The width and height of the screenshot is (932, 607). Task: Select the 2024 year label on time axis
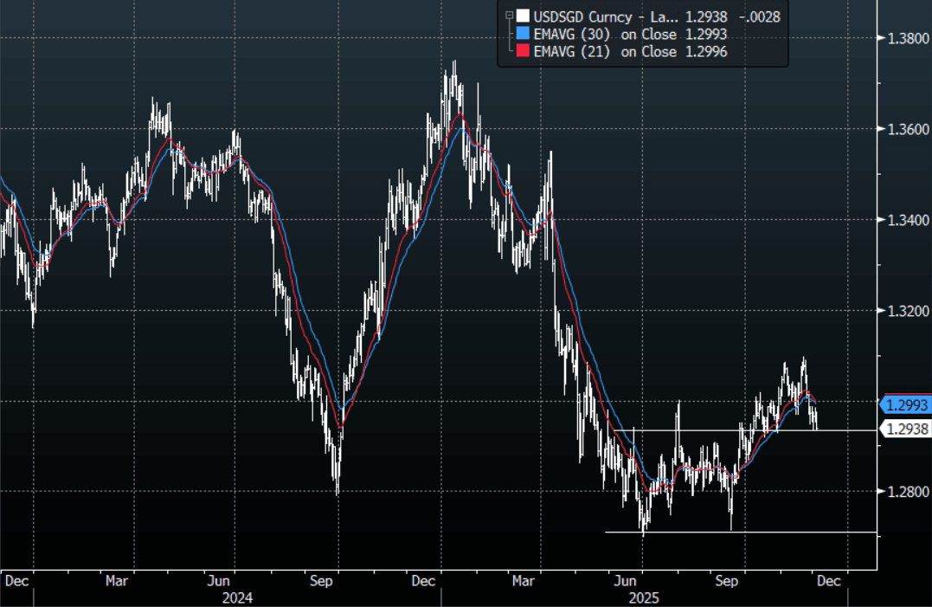pos(237,597)
